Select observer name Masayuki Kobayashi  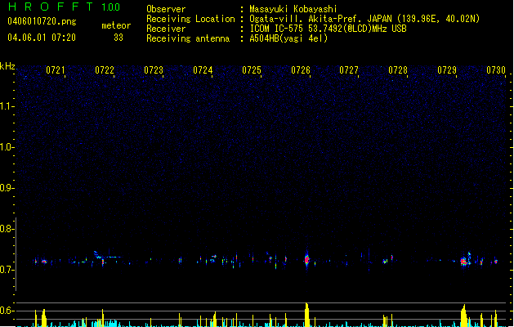pos(293,9)
